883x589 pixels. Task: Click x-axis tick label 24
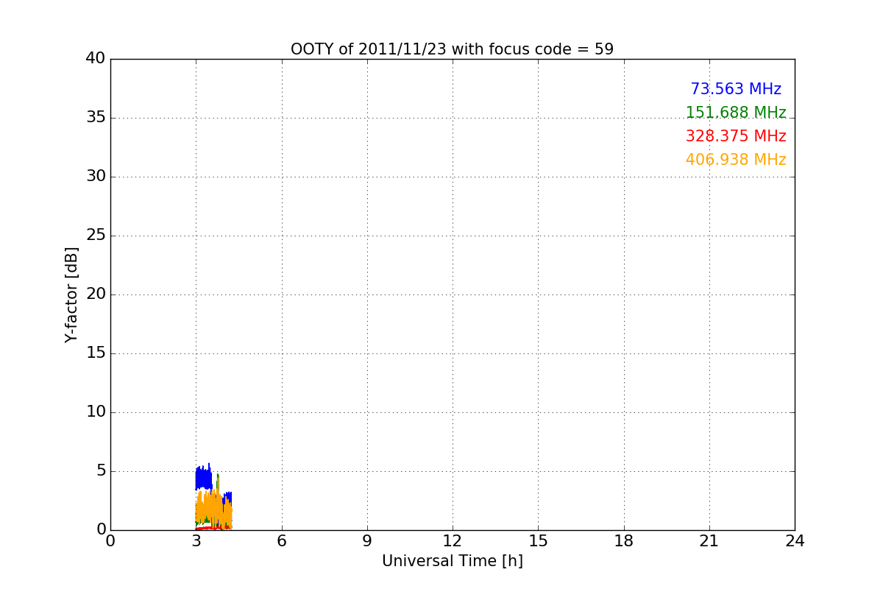[x=795, y=540]
